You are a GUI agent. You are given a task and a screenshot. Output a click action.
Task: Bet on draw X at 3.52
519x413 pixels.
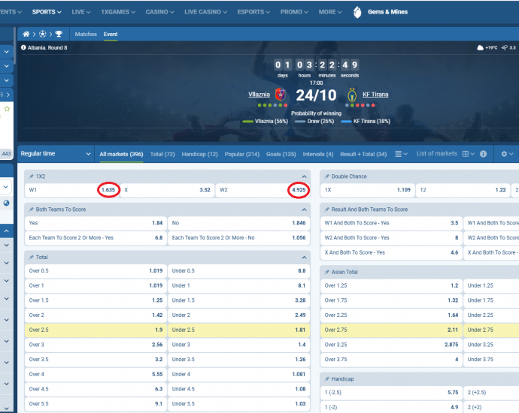point(167,190)
